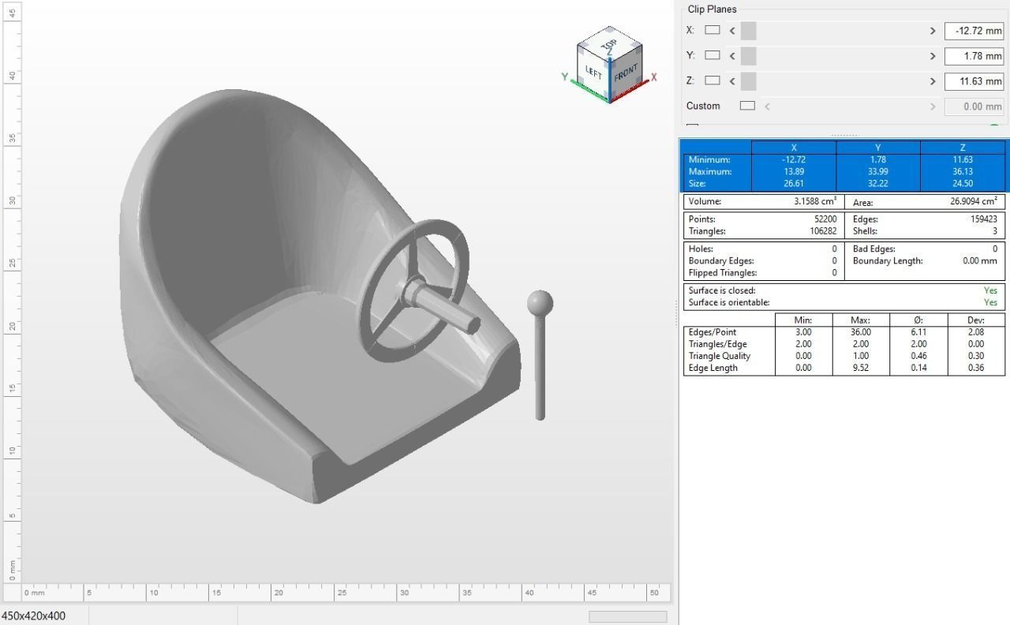
Task: Click the Z column header in dimensions table
Action: click(x=963, y=148)
